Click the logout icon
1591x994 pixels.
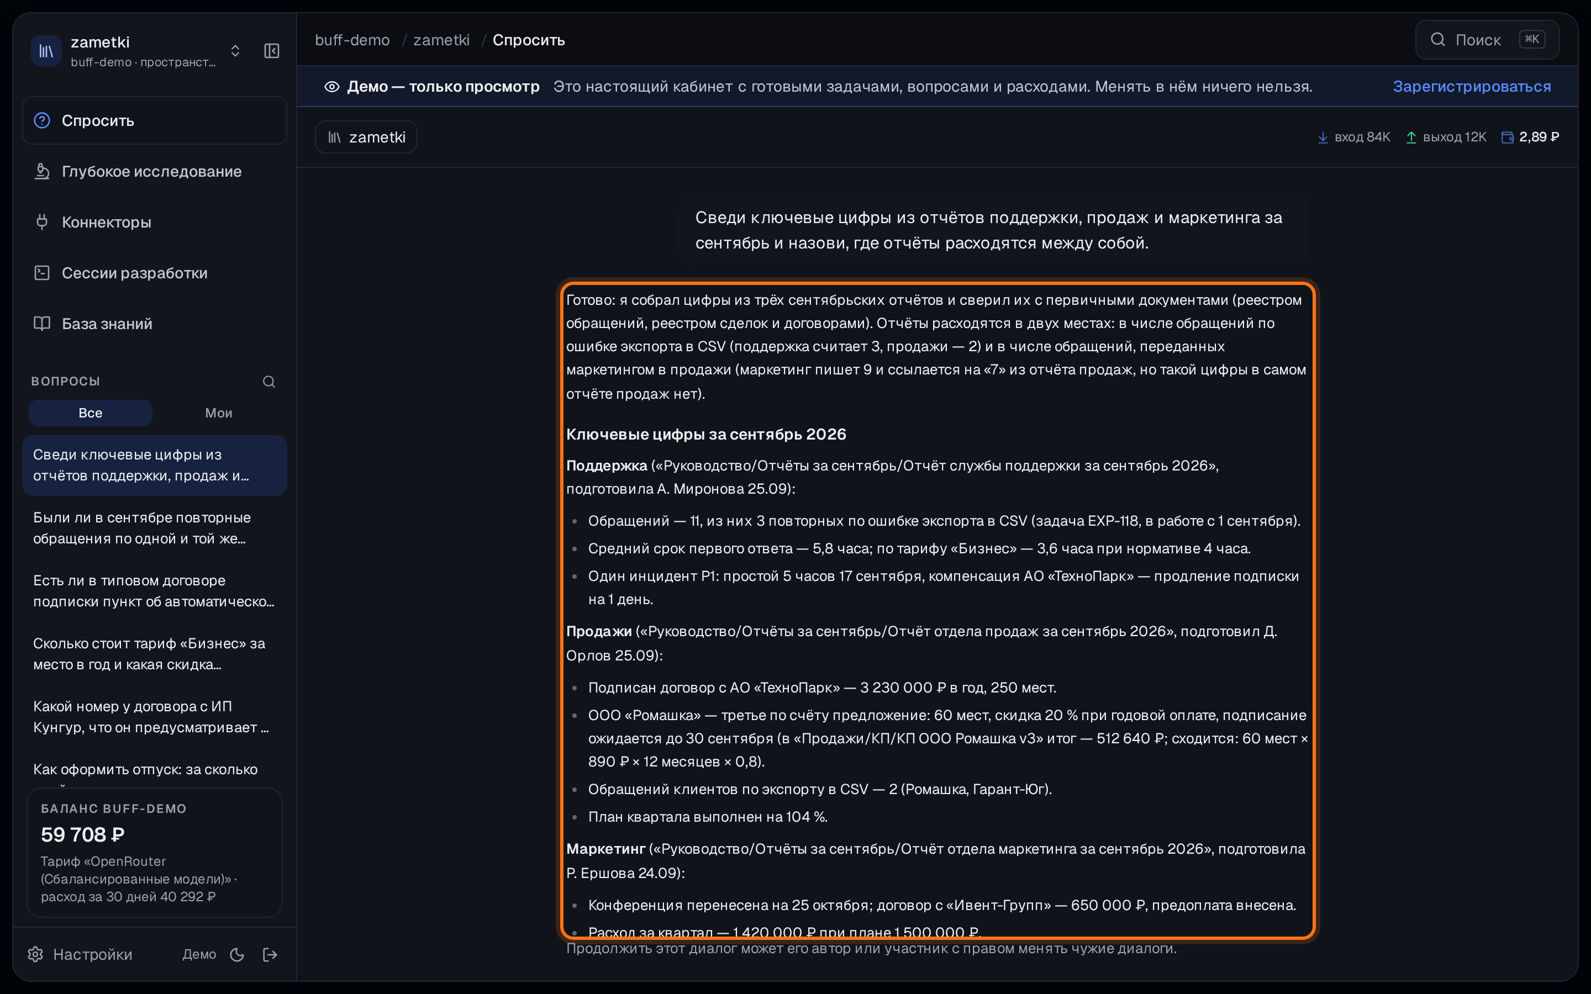coord(270,954)
